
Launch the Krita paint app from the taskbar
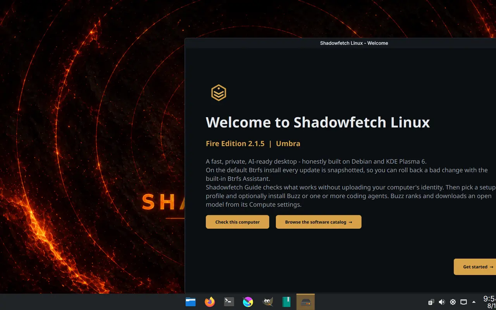pyautogui.click(x=248, y=302)
